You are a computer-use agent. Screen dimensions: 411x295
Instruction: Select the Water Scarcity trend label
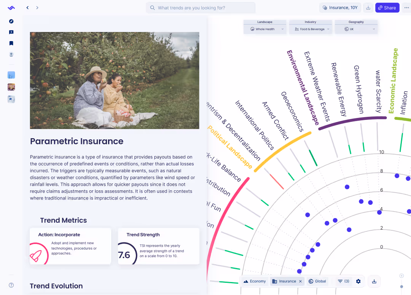378,91
